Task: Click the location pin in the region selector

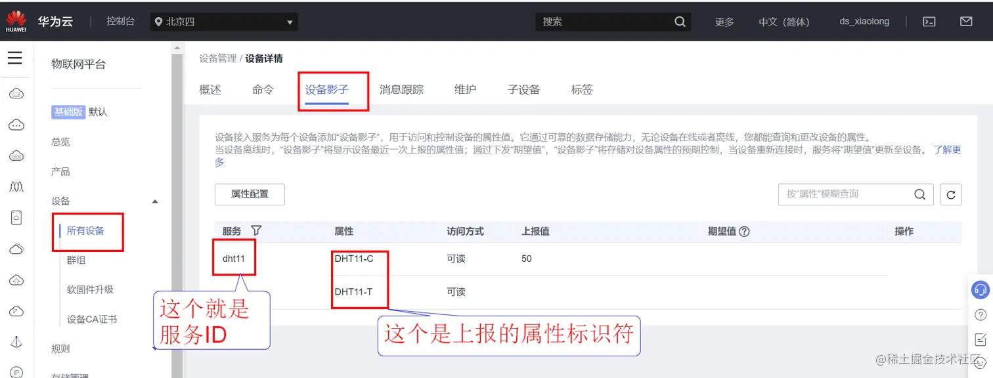Action: pos(158,22)
